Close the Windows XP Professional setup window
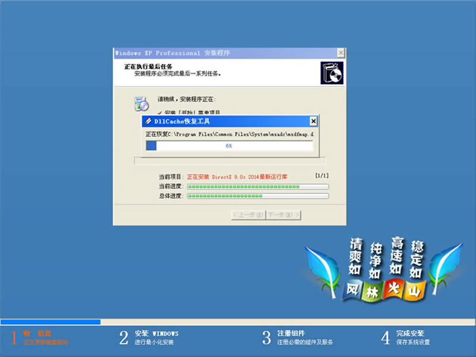476x357 pixels. coord(341,53)
